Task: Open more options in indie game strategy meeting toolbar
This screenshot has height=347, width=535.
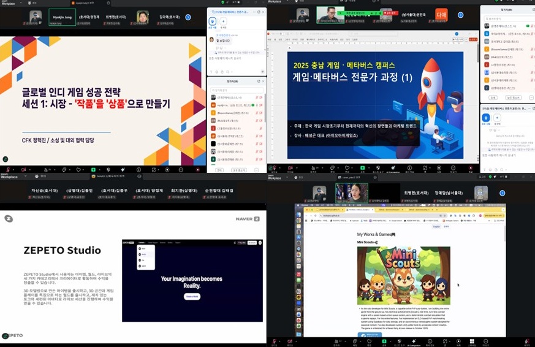Action: pyautogui.click(x=181, y=170)
